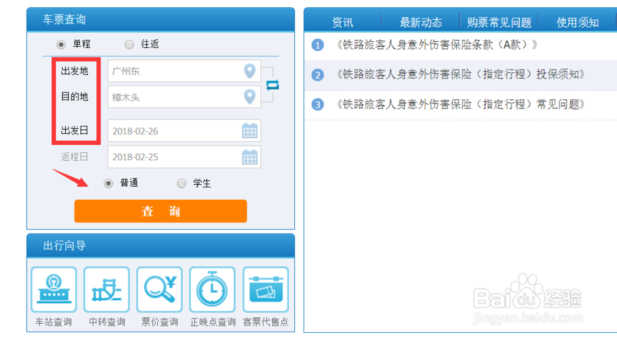This screenshot has width=617, height=339.
Task: Click the 出行向导 panel heading
Action: point(64,246)
